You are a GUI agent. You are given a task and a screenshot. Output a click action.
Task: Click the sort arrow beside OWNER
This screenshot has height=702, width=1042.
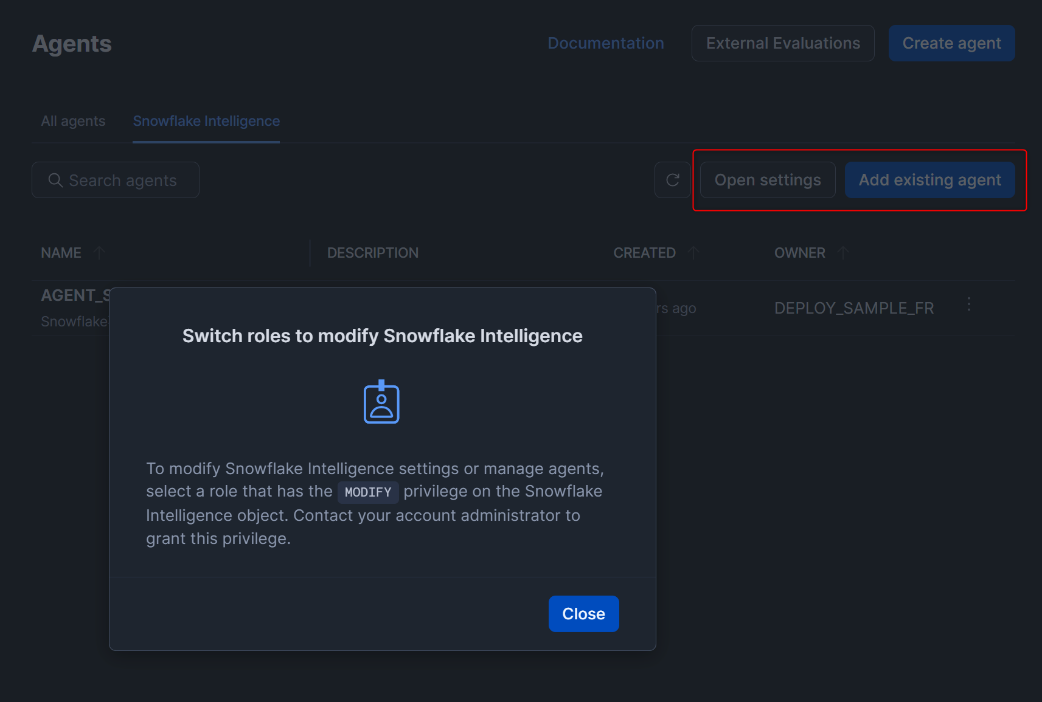[x=843, y=253]
